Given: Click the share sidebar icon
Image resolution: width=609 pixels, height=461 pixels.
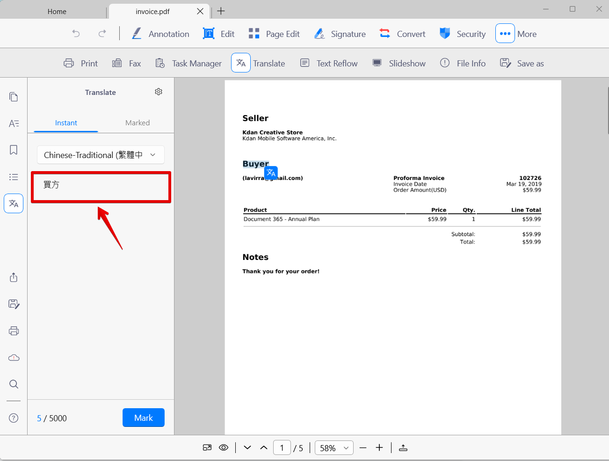Looking at the screenshot, I should click(14, 277).
